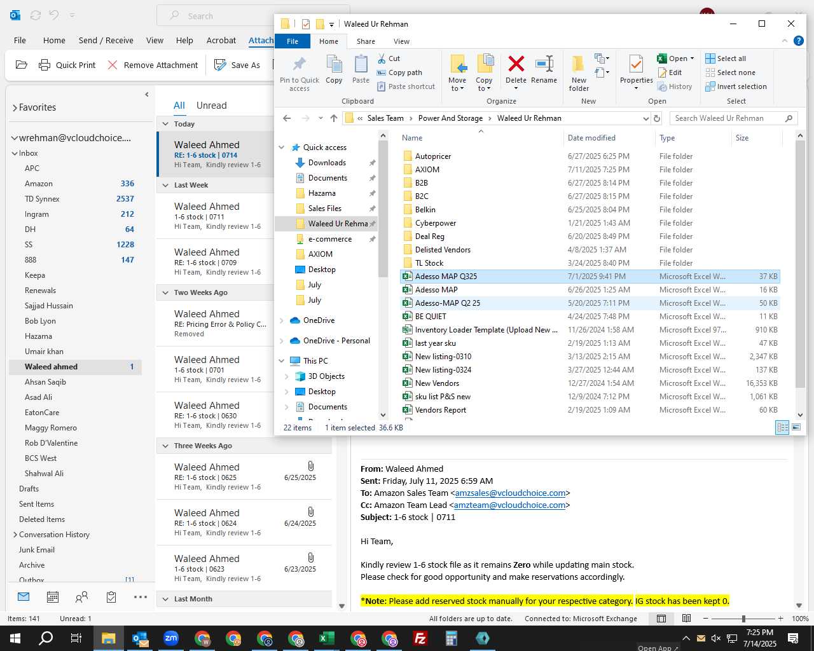Collapse the Outlook folder pane arrow
The height and width of the screenshot is (651, 814).
[147, 95]
